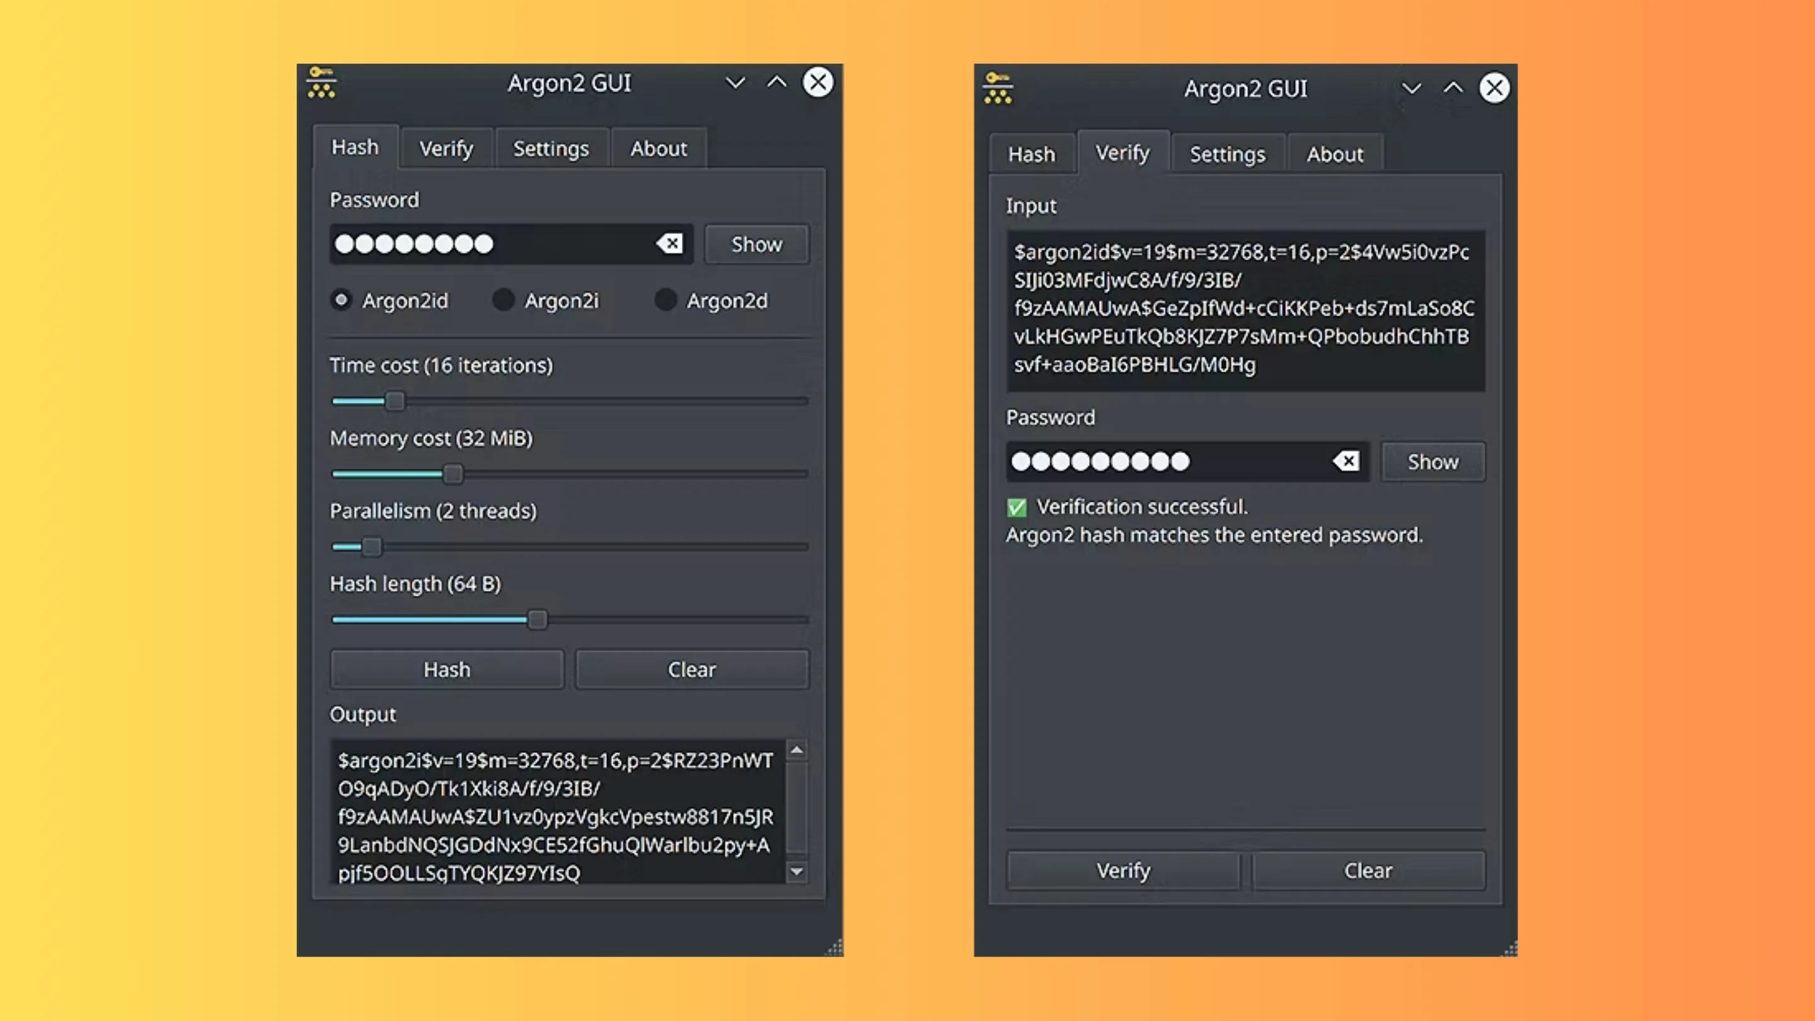
Task: Click the Parallelism slider handle
Action: click(x=371, y=547)
